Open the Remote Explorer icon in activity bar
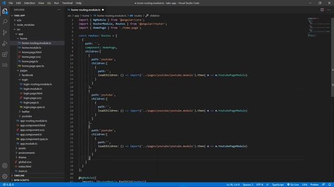Image resolution: width=334 pixels, height=187 pixels. point(5,65)
